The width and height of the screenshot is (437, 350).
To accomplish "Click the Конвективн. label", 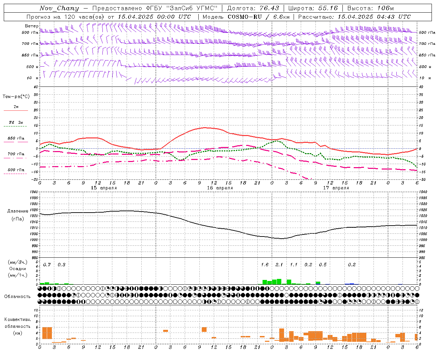I will coord(17,320).
